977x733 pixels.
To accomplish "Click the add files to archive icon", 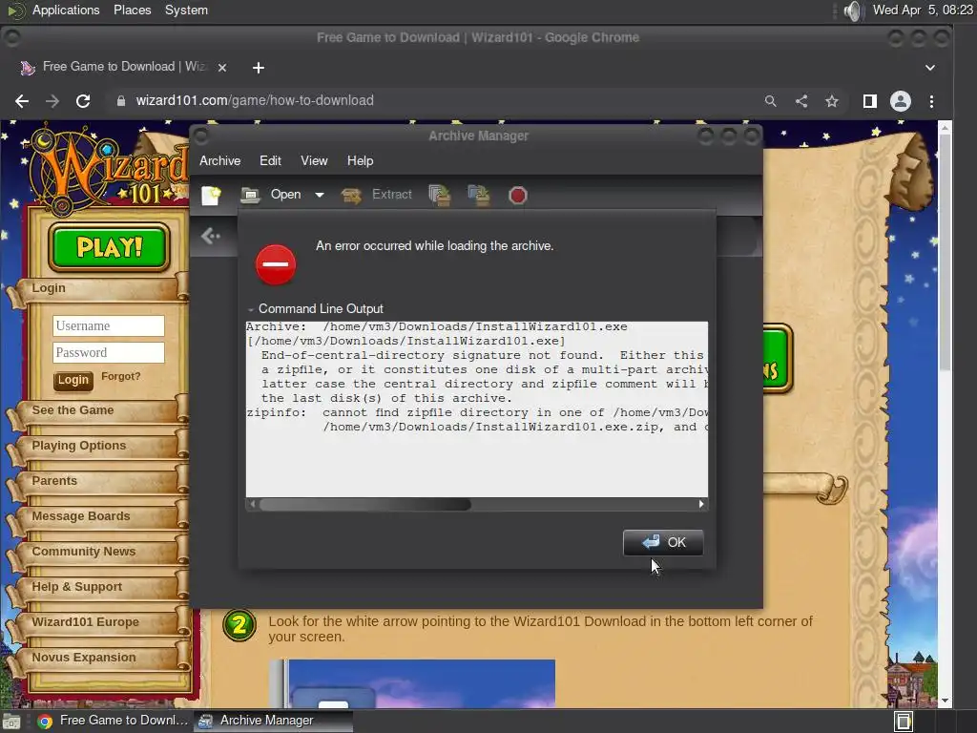I will tap(440, 195).
